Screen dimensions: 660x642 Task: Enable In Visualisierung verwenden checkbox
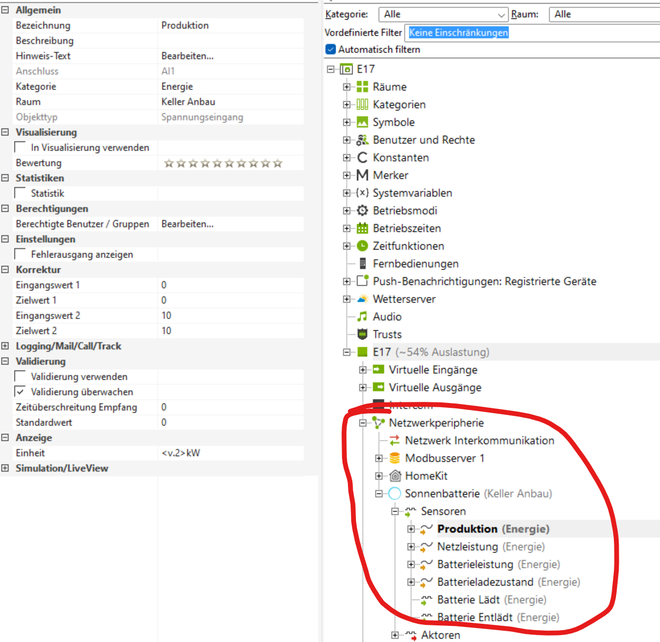[20, 147]
